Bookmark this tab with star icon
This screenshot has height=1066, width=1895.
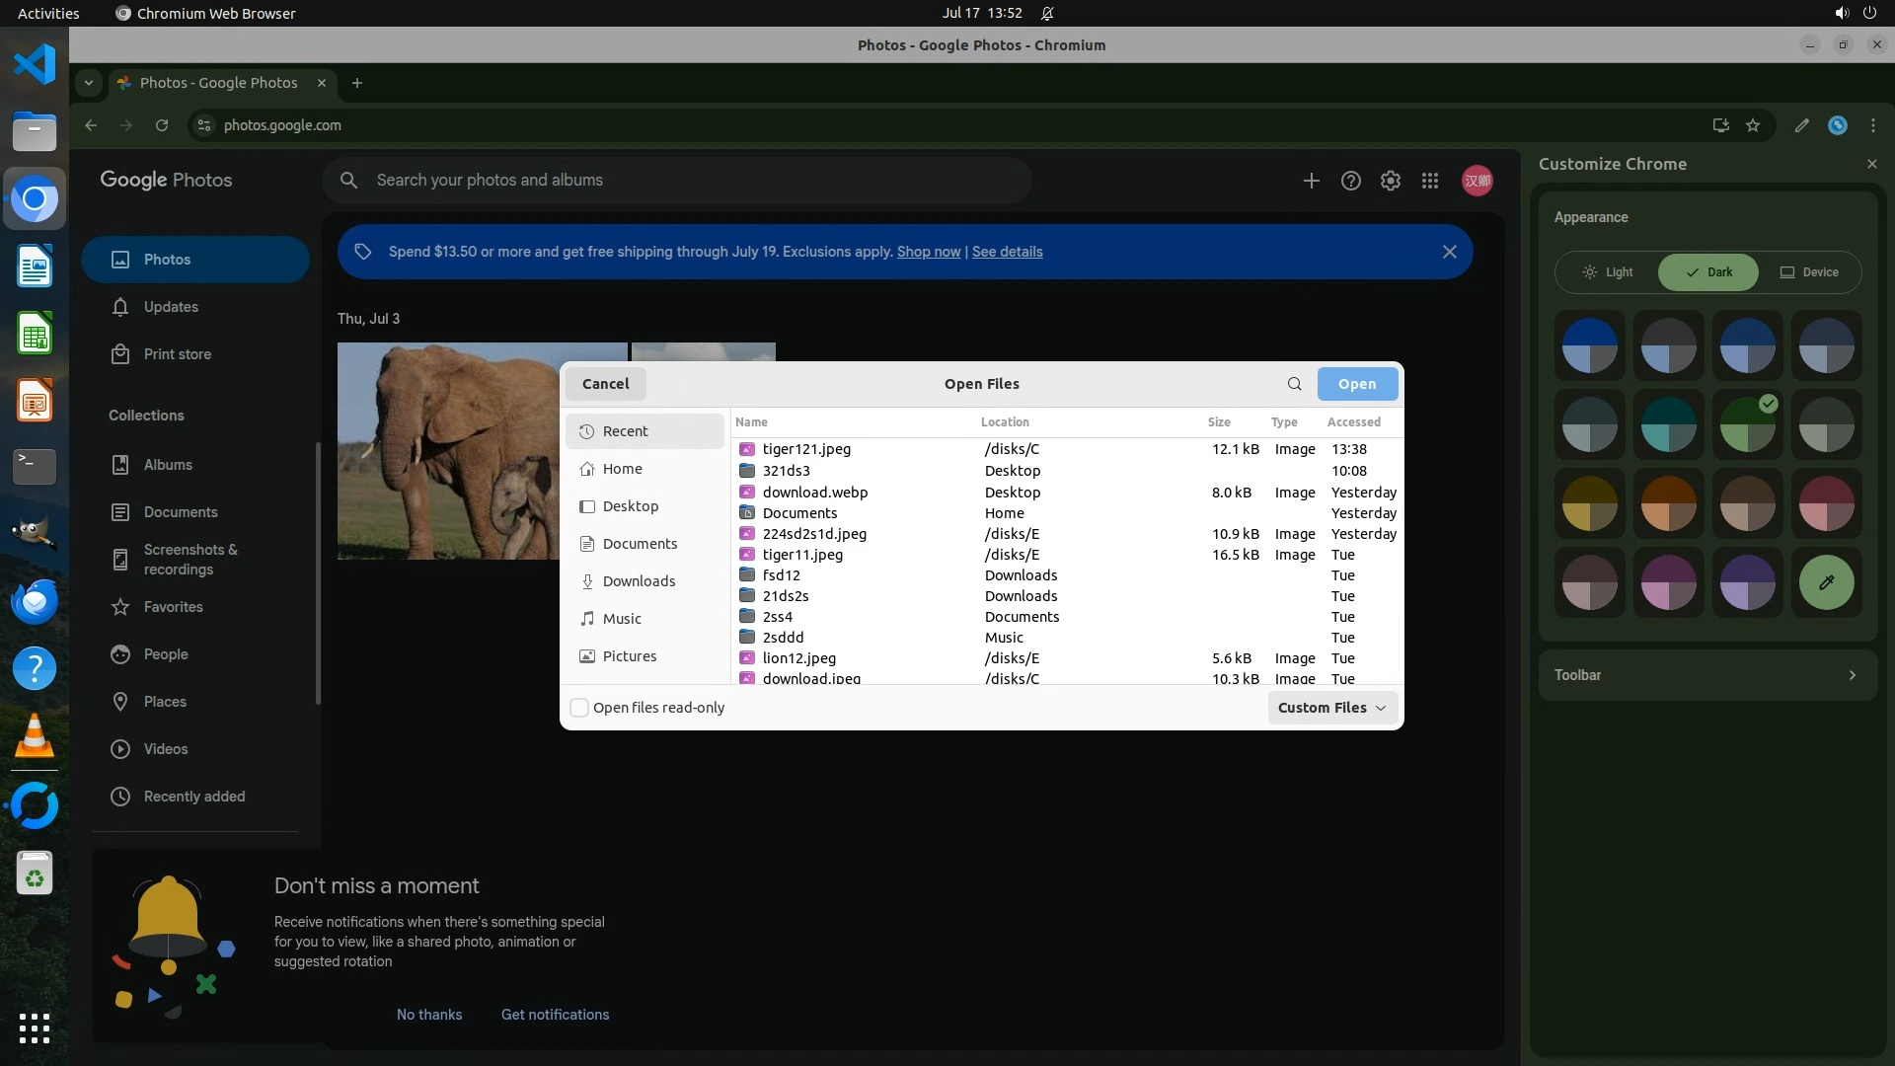[1753, 125]
